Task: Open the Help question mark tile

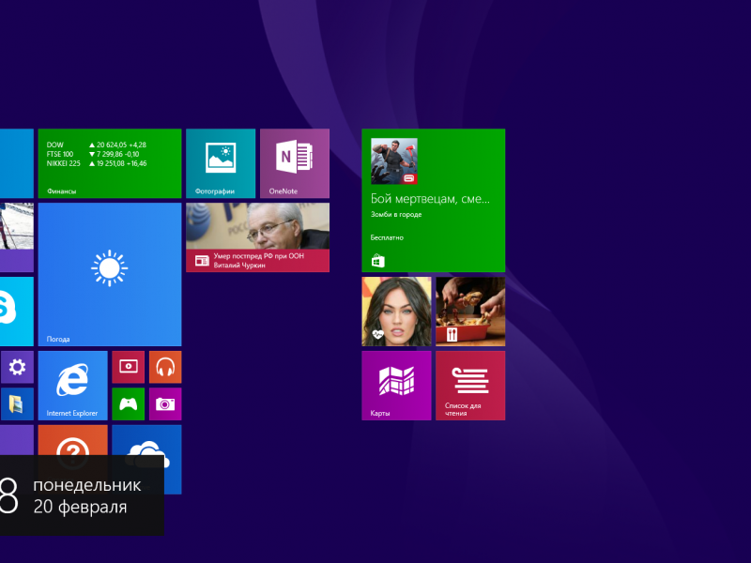Action: click(x=73, y=440)
